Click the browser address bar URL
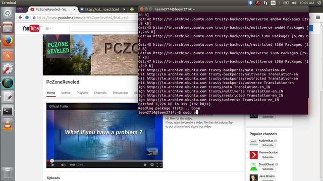 point(82,18)
